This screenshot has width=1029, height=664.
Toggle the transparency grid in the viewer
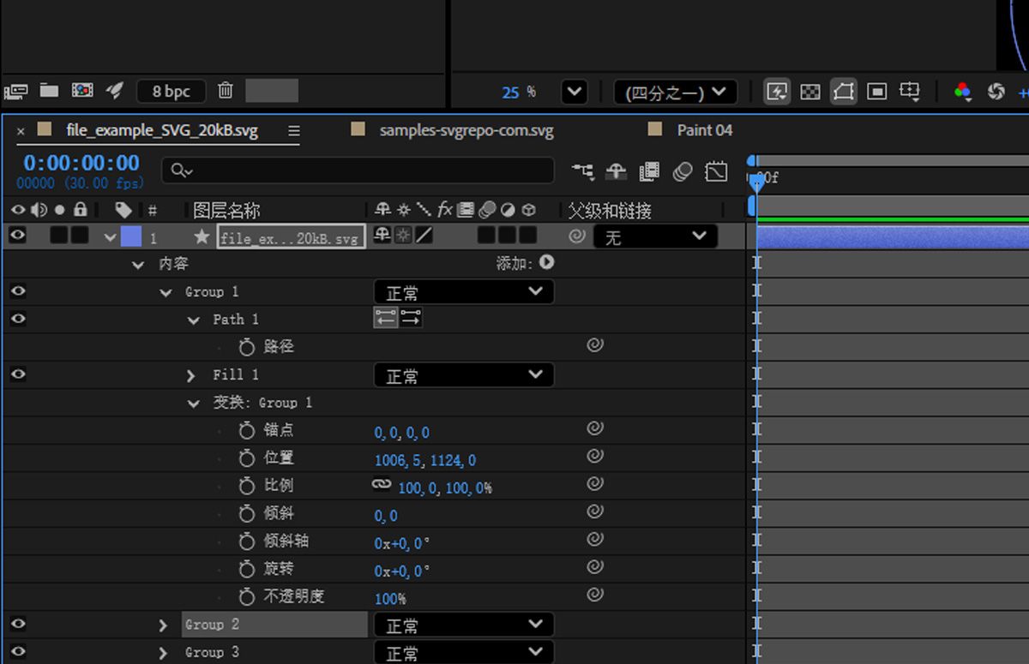[809, 91]
